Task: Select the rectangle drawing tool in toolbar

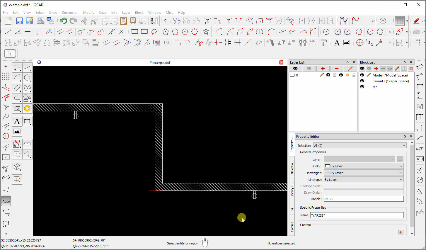Action: point(134,32)
